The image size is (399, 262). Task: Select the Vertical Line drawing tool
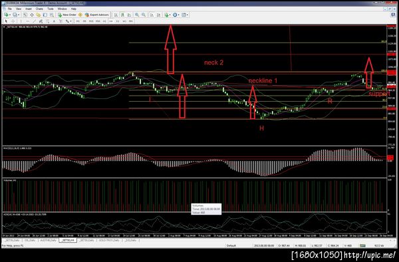21,21
